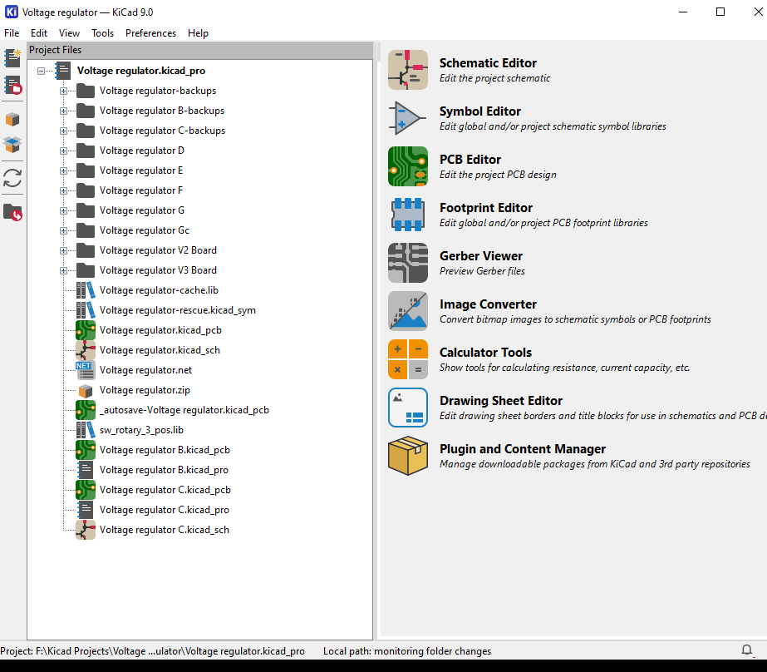Open the Drawing Sheet Editor icon
Viewport: 767px width, 672px height.
407,408
